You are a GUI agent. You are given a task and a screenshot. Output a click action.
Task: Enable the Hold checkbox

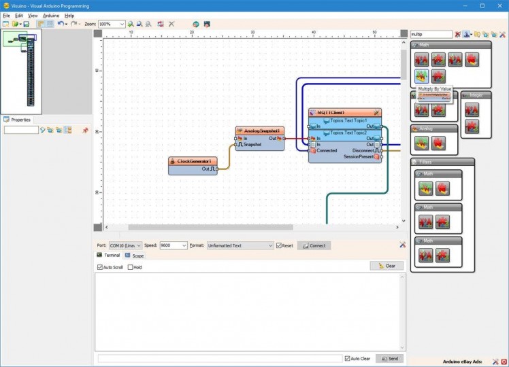pos(131,267)
